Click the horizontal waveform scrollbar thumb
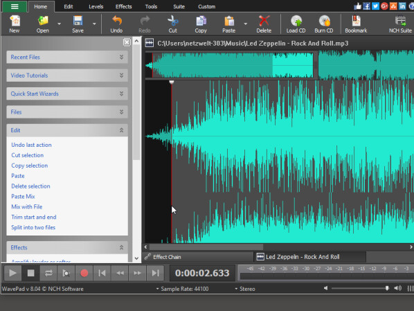Image resolution: width=414 pixels, height=311 pixels. tap(206, 247)
